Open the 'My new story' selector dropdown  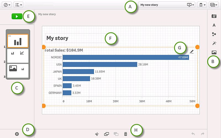167,5
